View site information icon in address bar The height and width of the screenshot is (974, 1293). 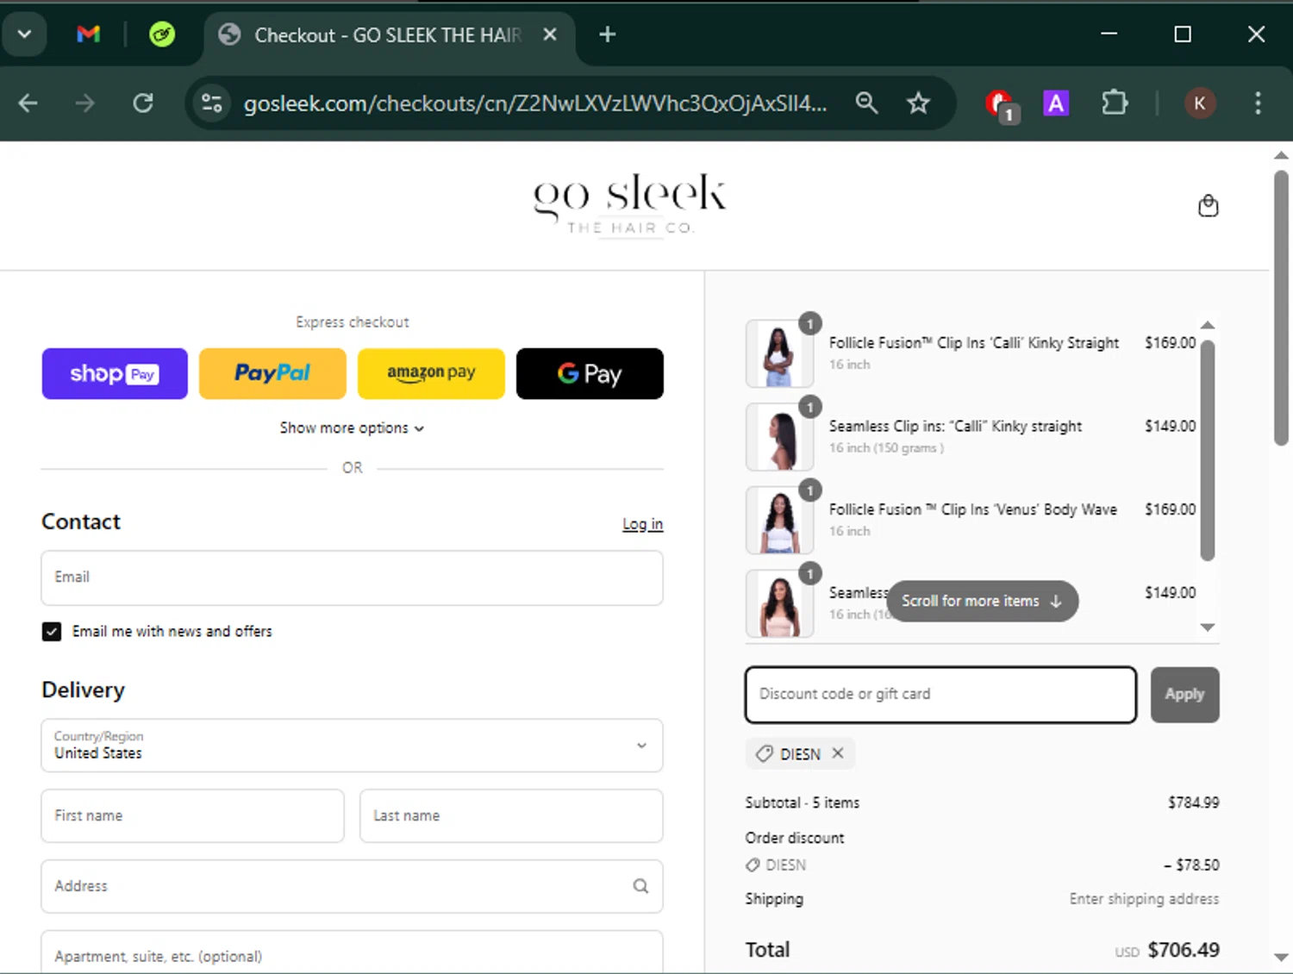pyautogui.click(x=212, y=103)
